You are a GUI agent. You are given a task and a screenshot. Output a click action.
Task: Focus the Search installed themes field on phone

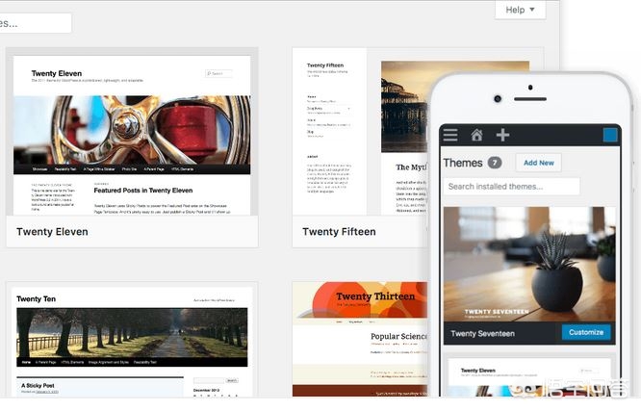pos(511,187)
